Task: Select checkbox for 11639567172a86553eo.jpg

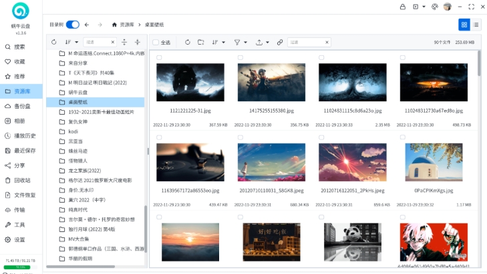Action: tap(159, 137)
